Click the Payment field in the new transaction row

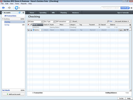(94, 30)
